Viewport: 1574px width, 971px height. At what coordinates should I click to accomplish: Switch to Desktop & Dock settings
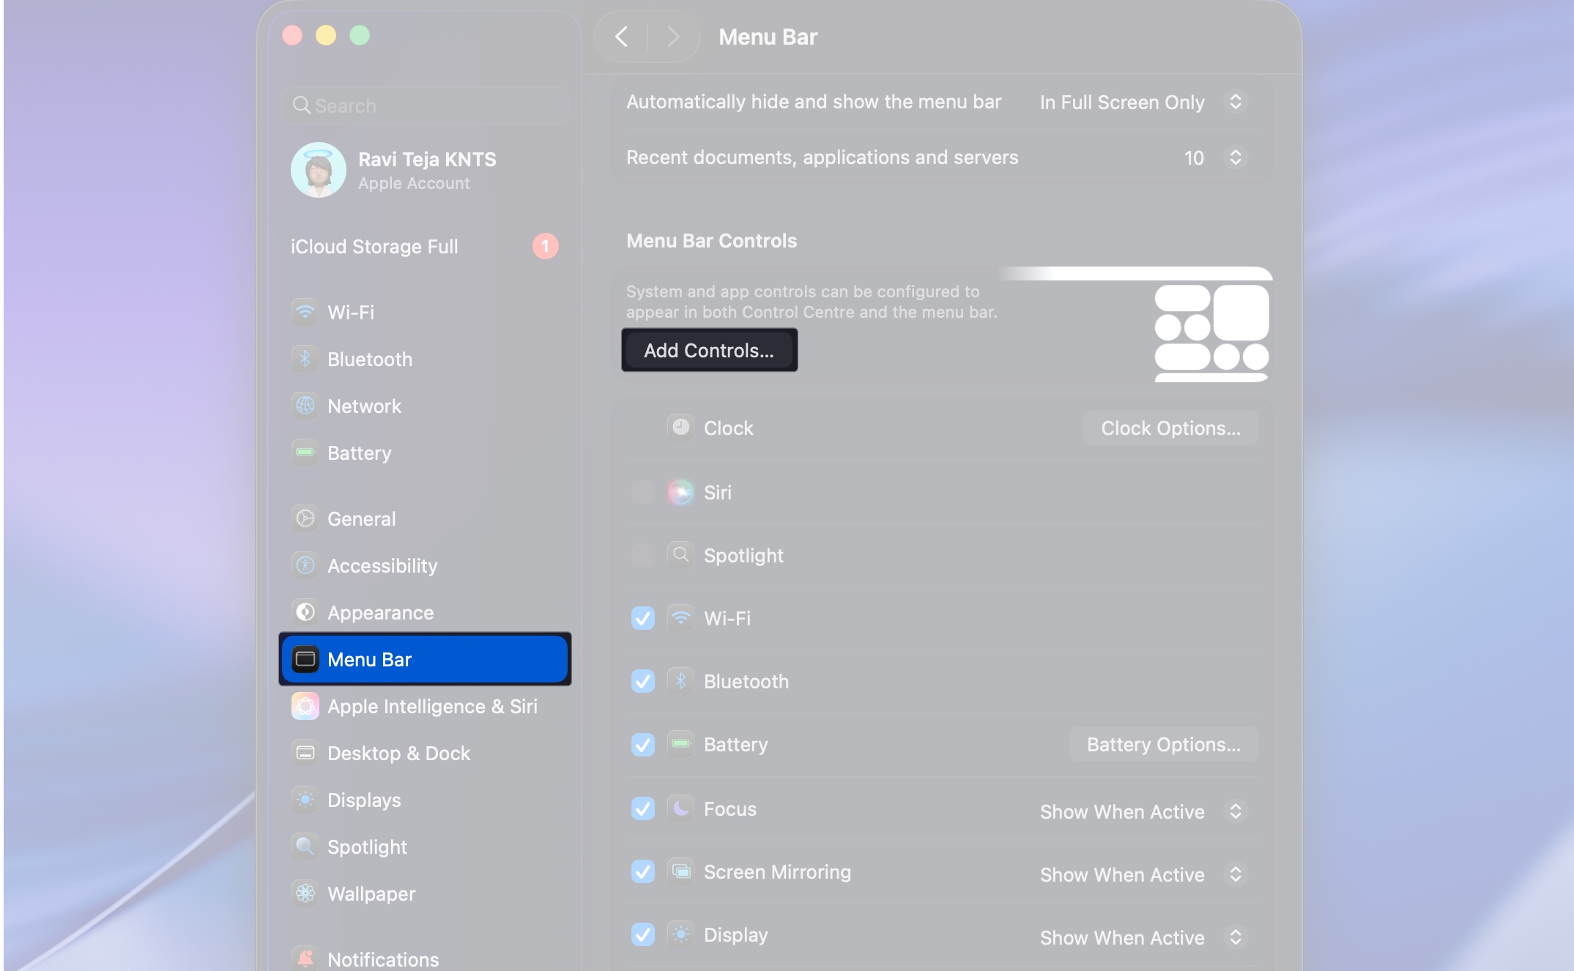pos(399,753)
